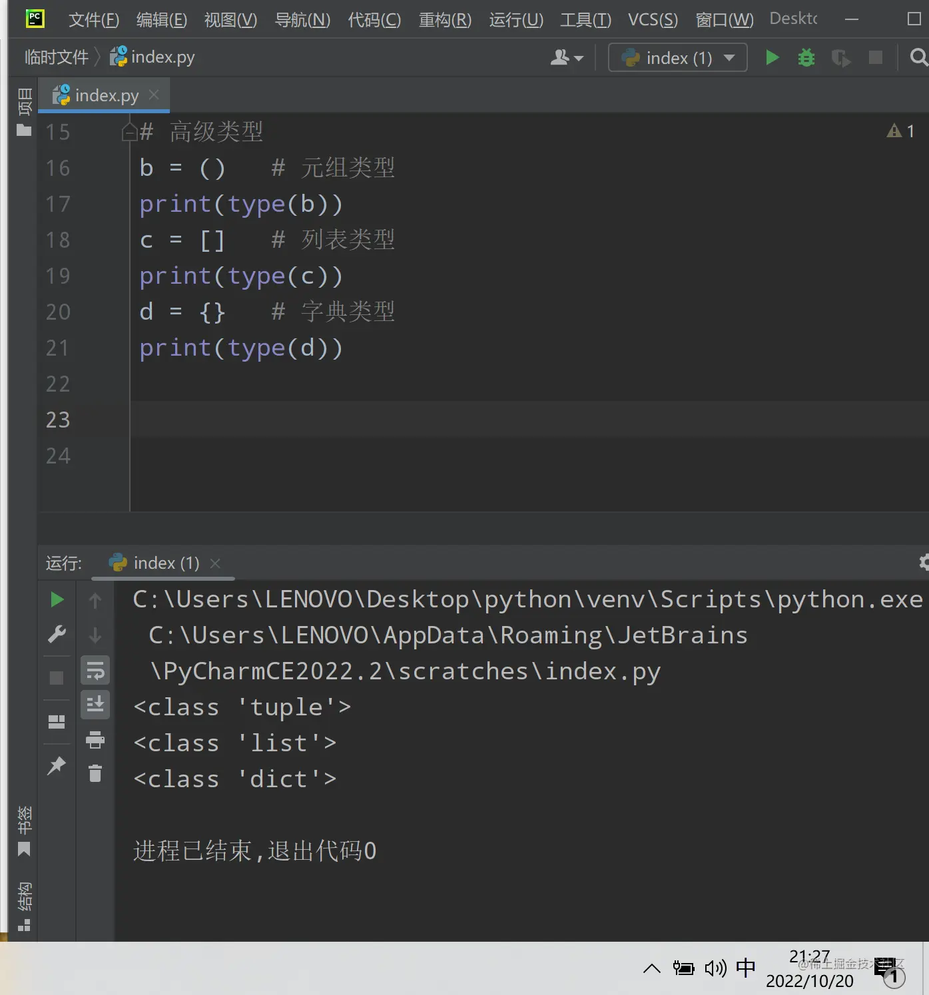Image resolution: width=929 pixels, height=995 pixels.
Task: Click the volume speaker tray icon
Action: (715, 968)
